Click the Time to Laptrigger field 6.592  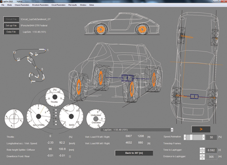211,150
